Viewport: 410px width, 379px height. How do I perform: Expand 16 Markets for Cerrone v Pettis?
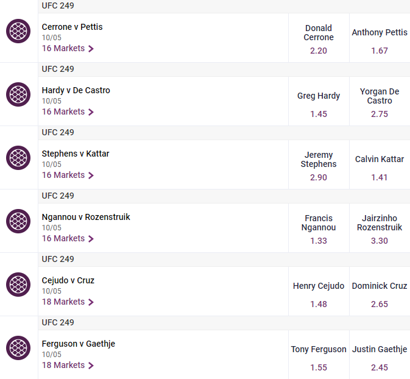coord(68,48)
